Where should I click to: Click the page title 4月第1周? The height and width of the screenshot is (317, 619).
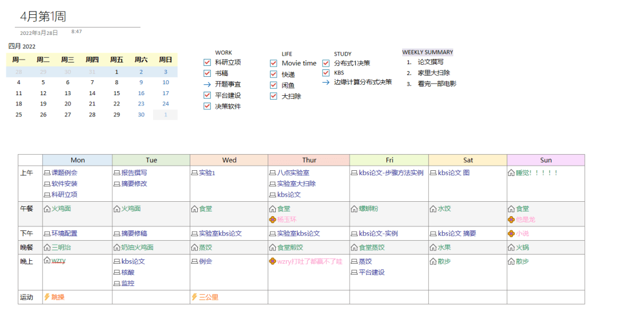tap(43, 17)
